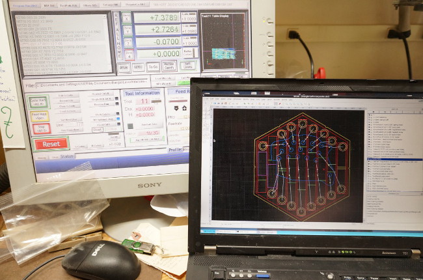This screenshot has height=280, width=423.
Task: Click the Zero Z axis button
Action: pos(128,44)
